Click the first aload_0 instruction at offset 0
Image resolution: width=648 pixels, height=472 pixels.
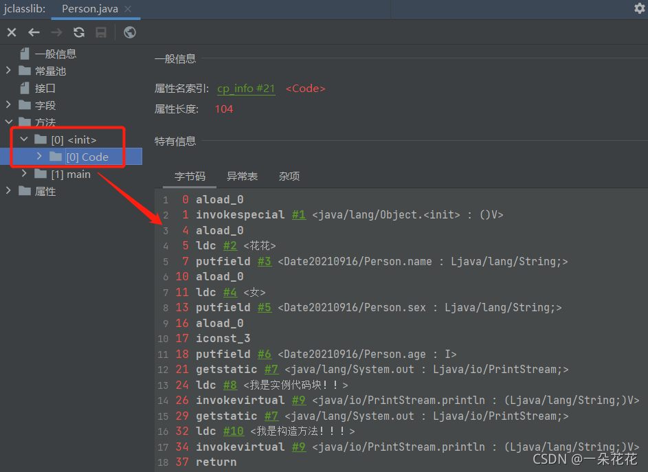[x=219, y=200]
